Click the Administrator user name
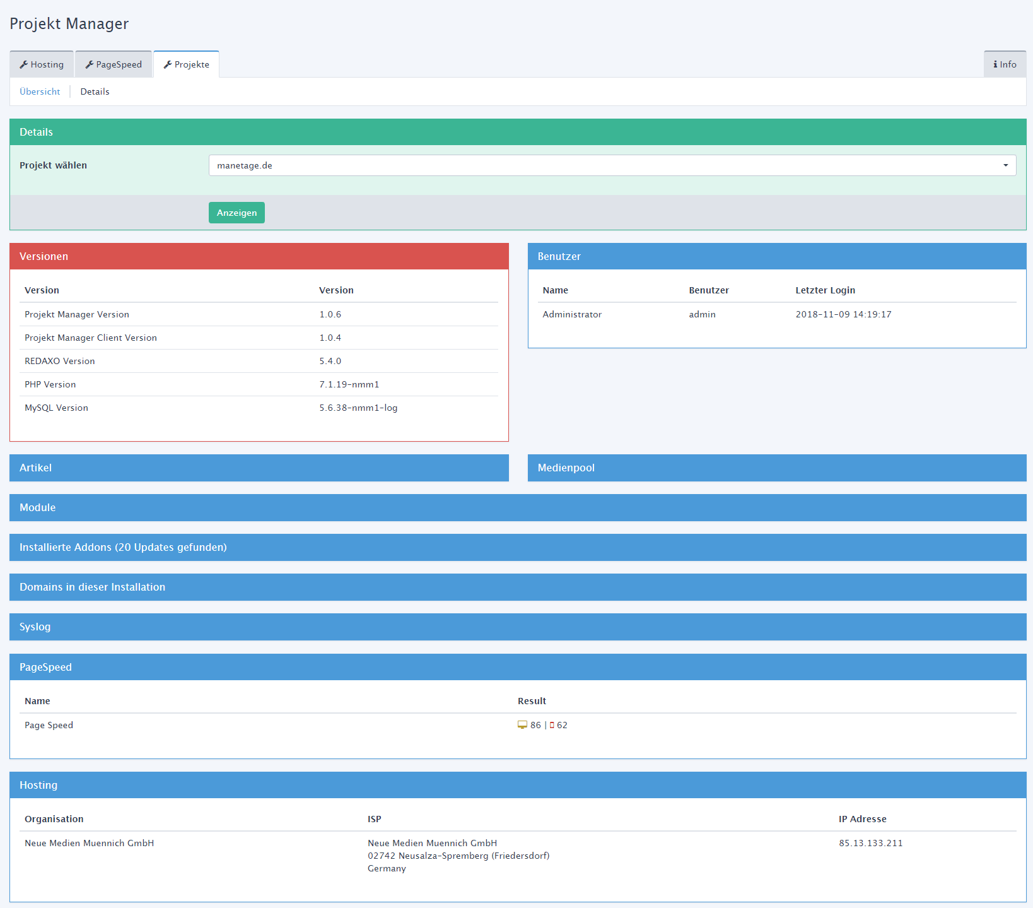 (x=572, y=314)
